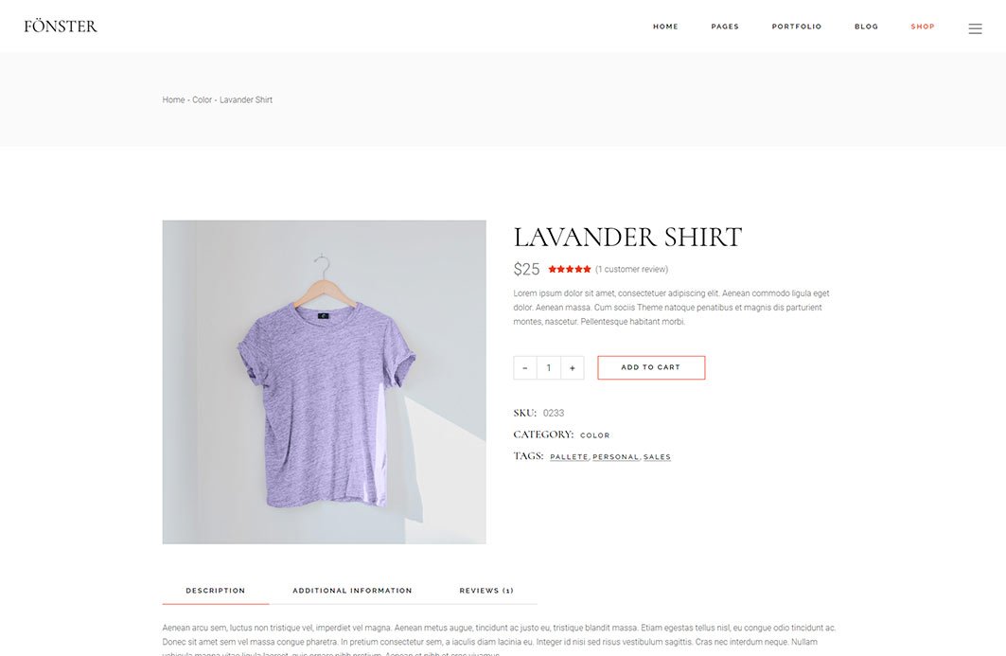
Task: Add the Lavander Shirt to cart
Action: click(x=650, y=368)
